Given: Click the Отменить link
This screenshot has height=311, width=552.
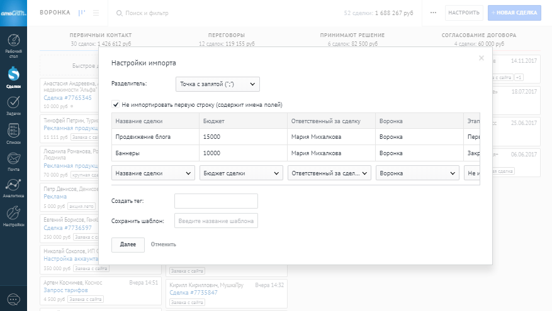Looking at the screenshot, I should [x=164, y=244].
